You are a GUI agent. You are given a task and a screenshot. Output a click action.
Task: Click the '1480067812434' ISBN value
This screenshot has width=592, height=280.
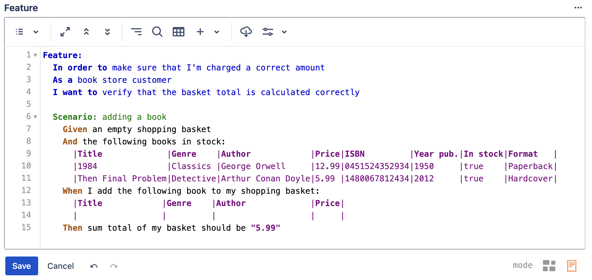point(377,178)
